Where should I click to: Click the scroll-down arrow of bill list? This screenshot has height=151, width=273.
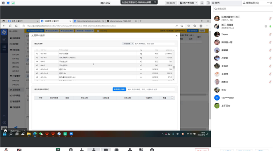[x=174, y=79]
